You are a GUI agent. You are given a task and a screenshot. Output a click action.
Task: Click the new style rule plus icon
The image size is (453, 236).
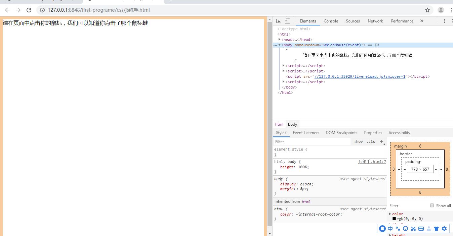pos(382,141)
